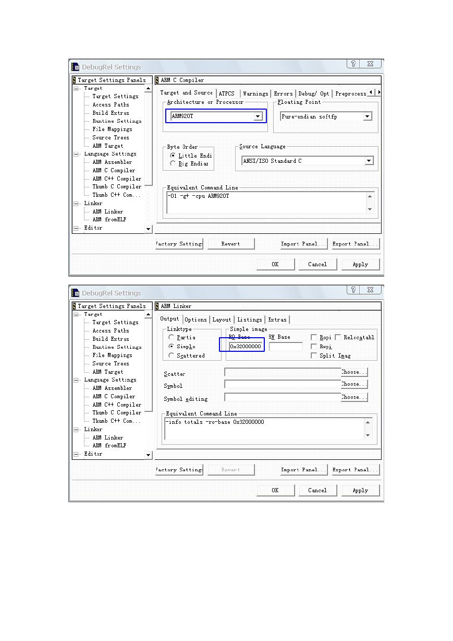The image size is (453, 641).
Task: Open the Target and Source tab
Action: (187, 92)
